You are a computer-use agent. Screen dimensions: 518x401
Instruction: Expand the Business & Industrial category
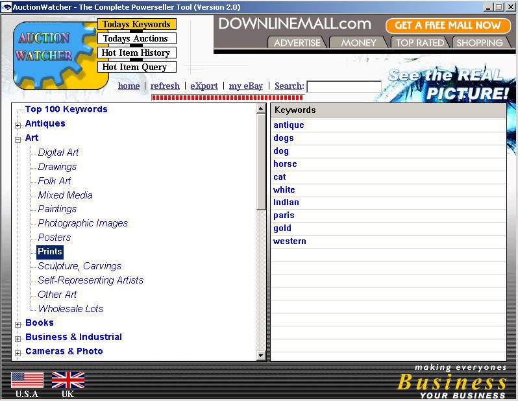click(18, 339)
